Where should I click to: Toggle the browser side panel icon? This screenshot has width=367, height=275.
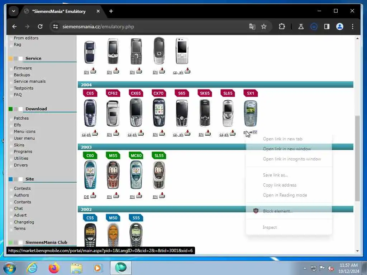tap(327, 26)
